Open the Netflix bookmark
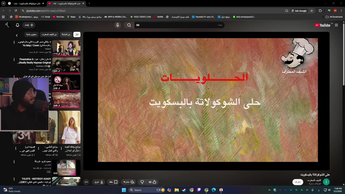 158,17
